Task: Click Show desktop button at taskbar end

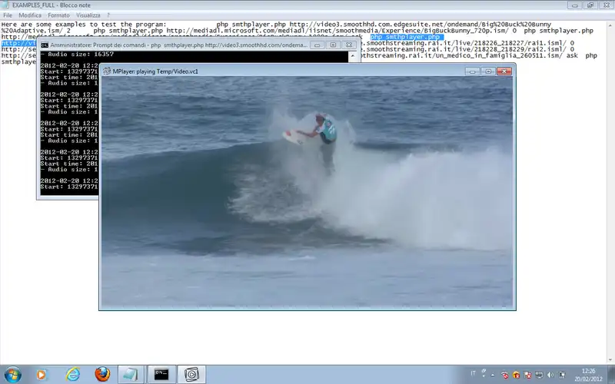Action: tap(612, 375)
